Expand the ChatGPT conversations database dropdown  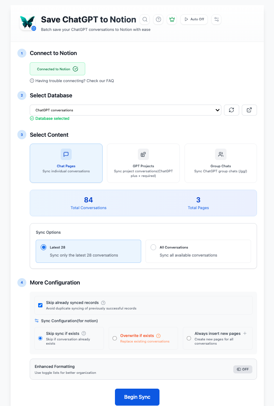pos(126,110)
